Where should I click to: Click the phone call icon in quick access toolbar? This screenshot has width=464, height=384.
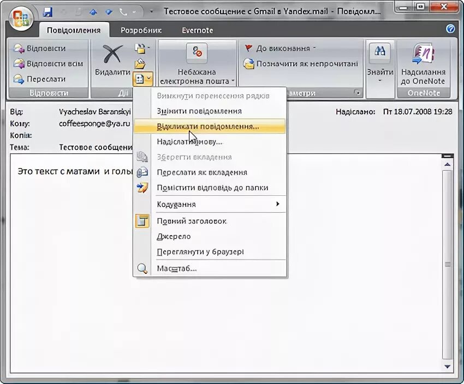click(x=123, y=12)
